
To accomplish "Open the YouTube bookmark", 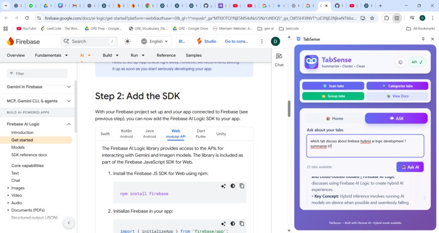I will pyautogui.click(x=26, y=28).
